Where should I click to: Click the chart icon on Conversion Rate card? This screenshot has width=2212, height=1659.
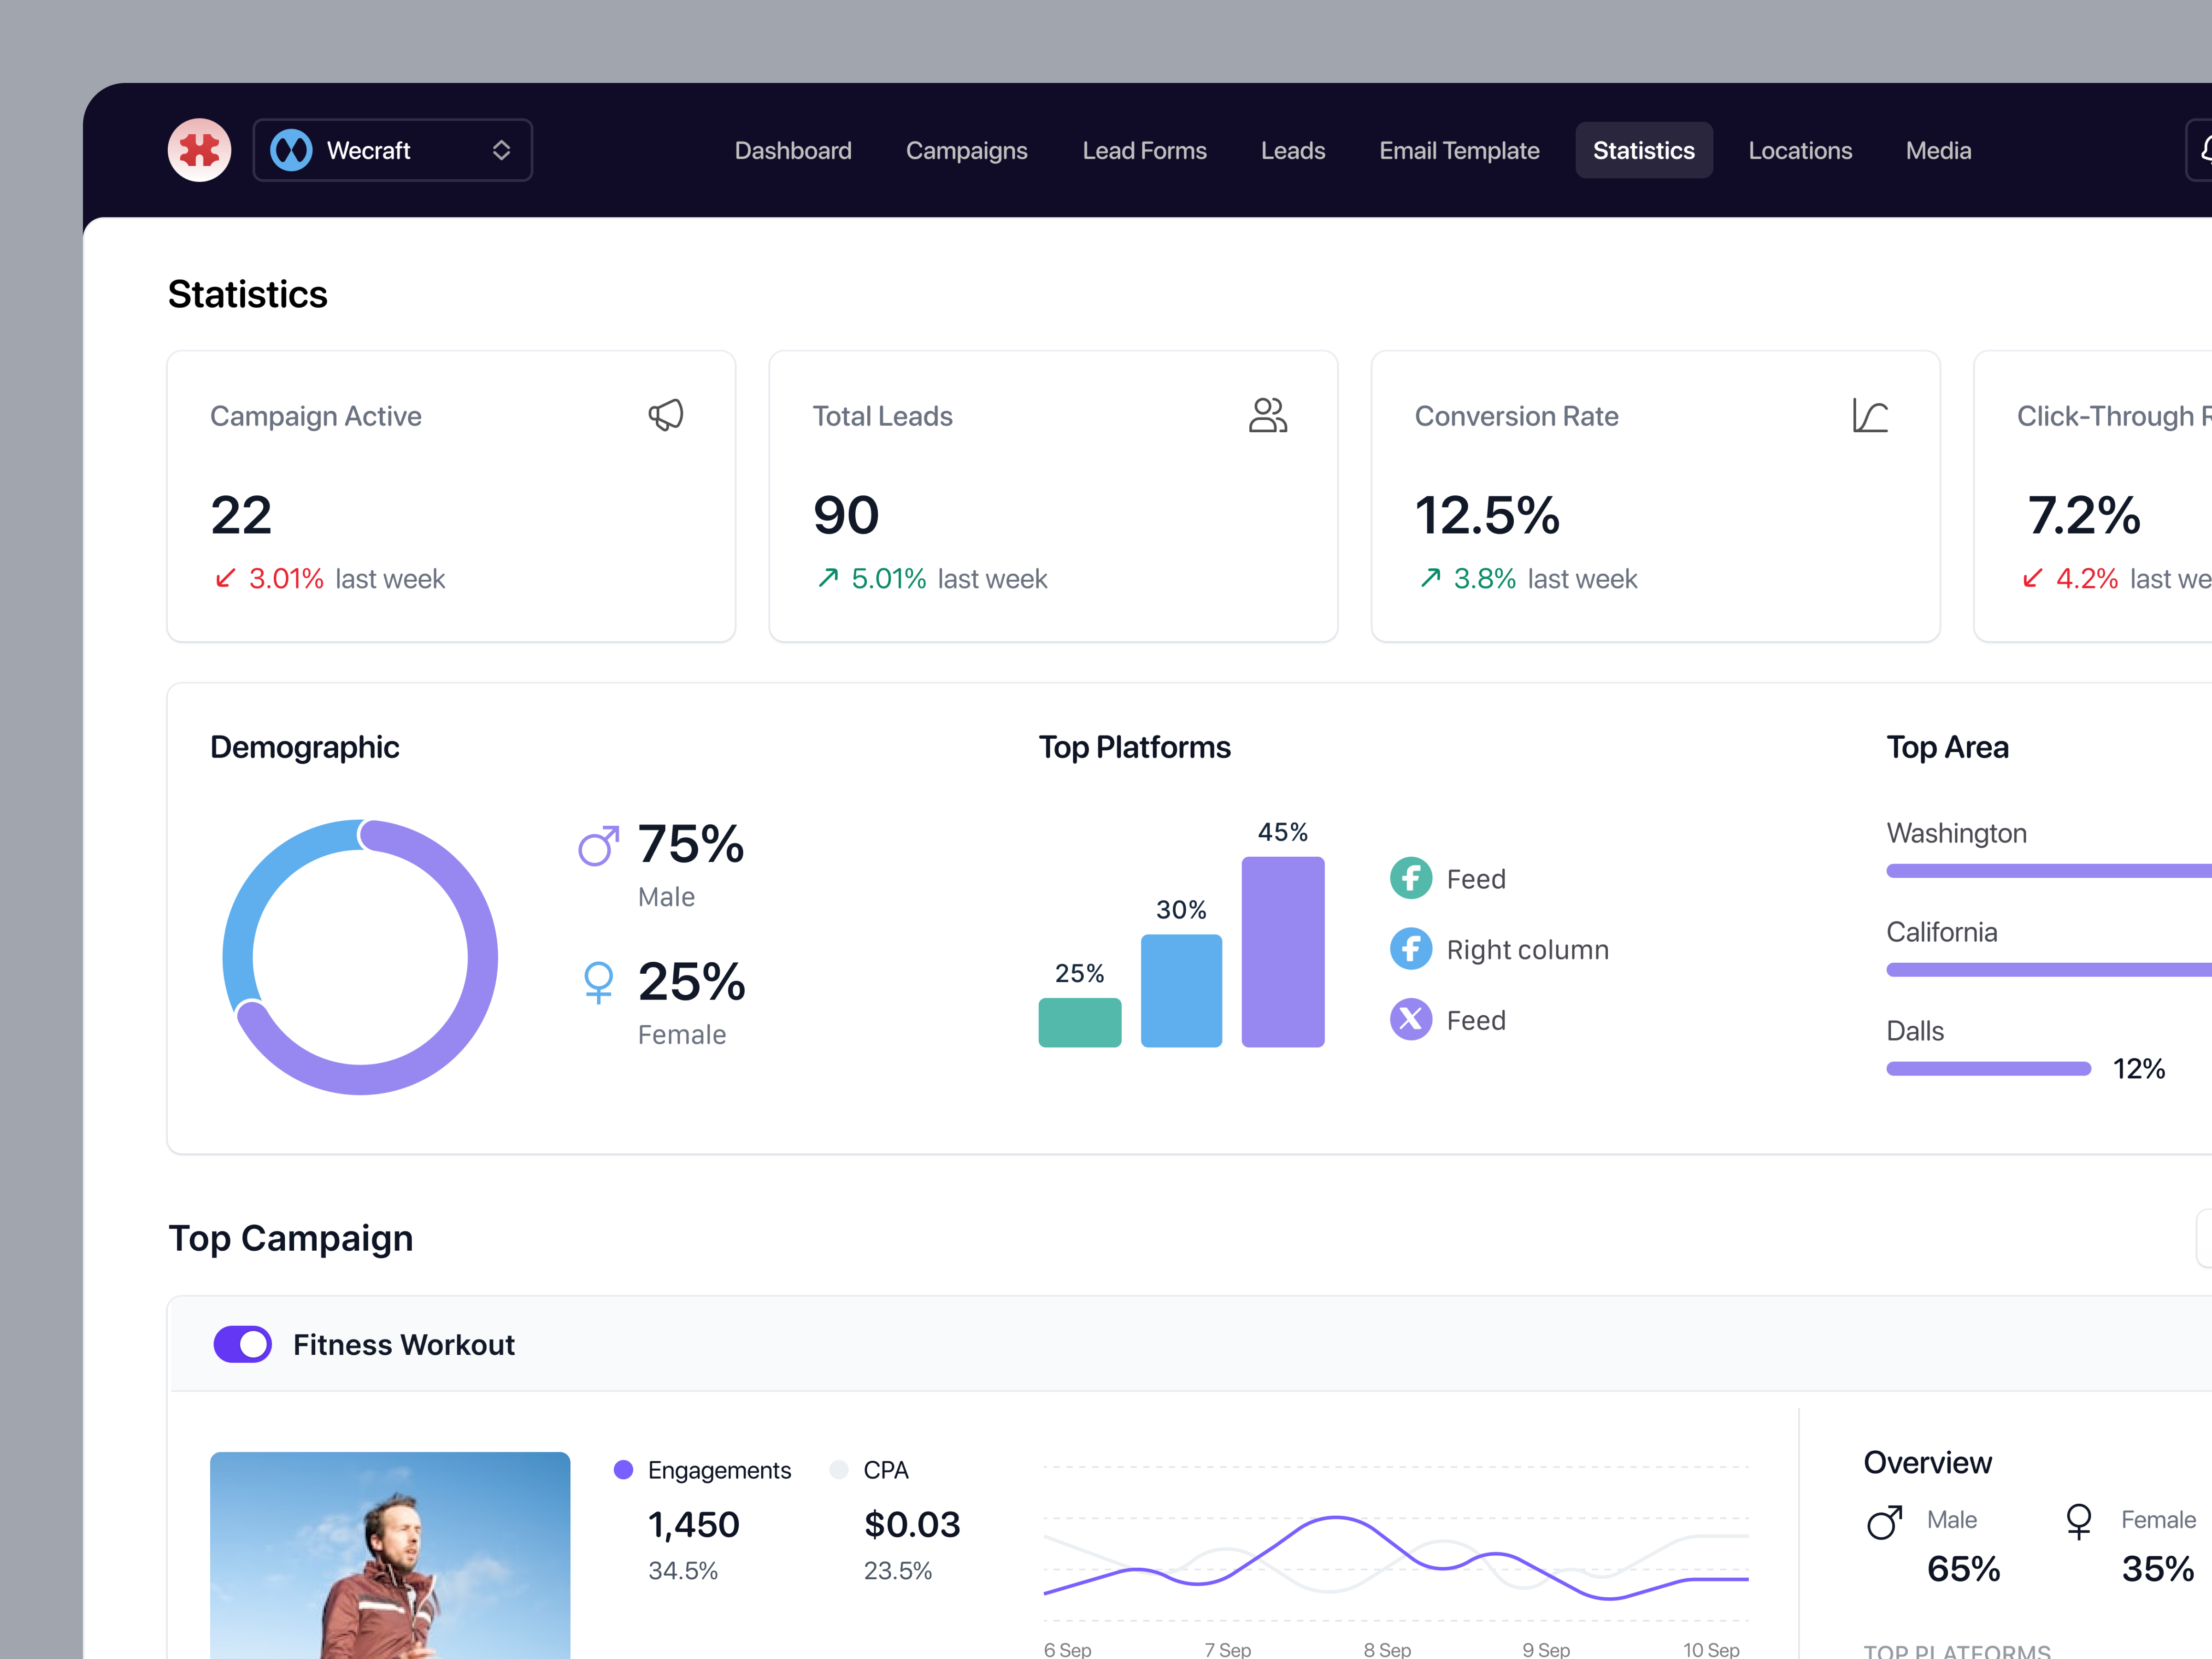pos(1870,416)
